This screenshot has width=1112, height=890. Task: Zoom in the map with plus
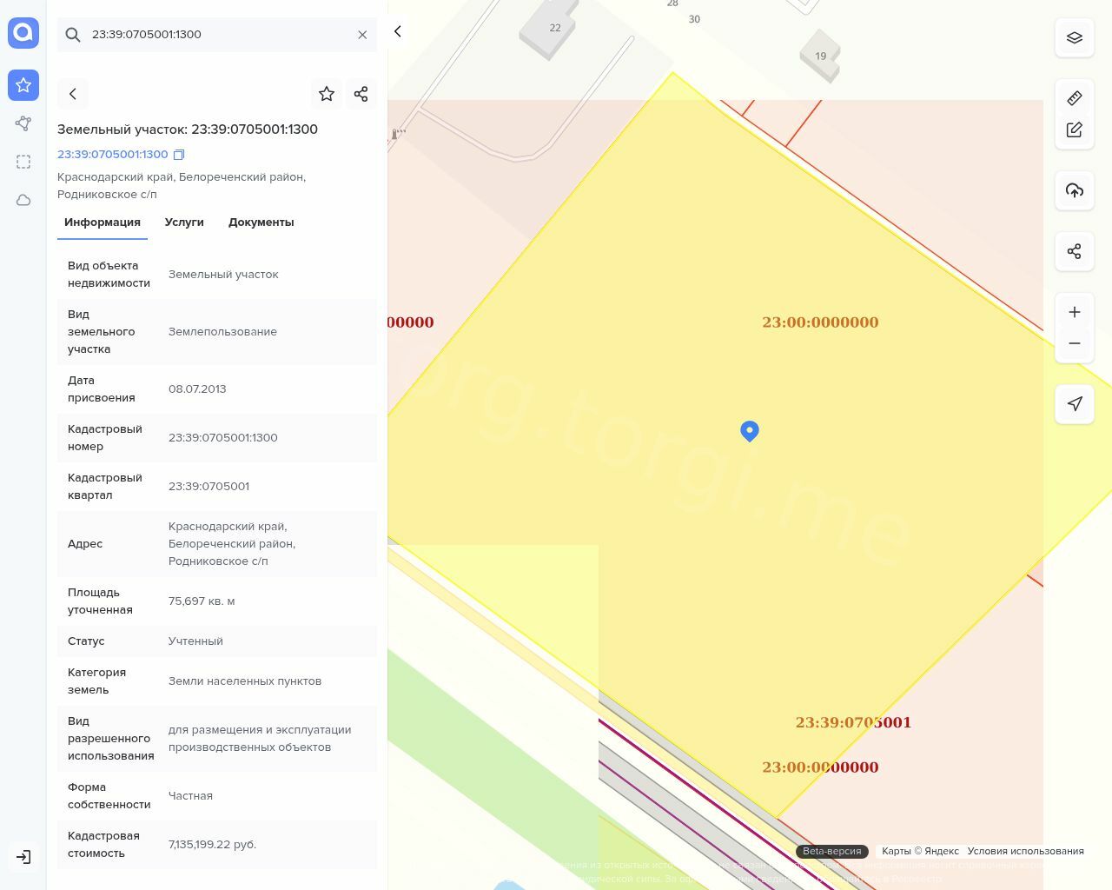1074,312
